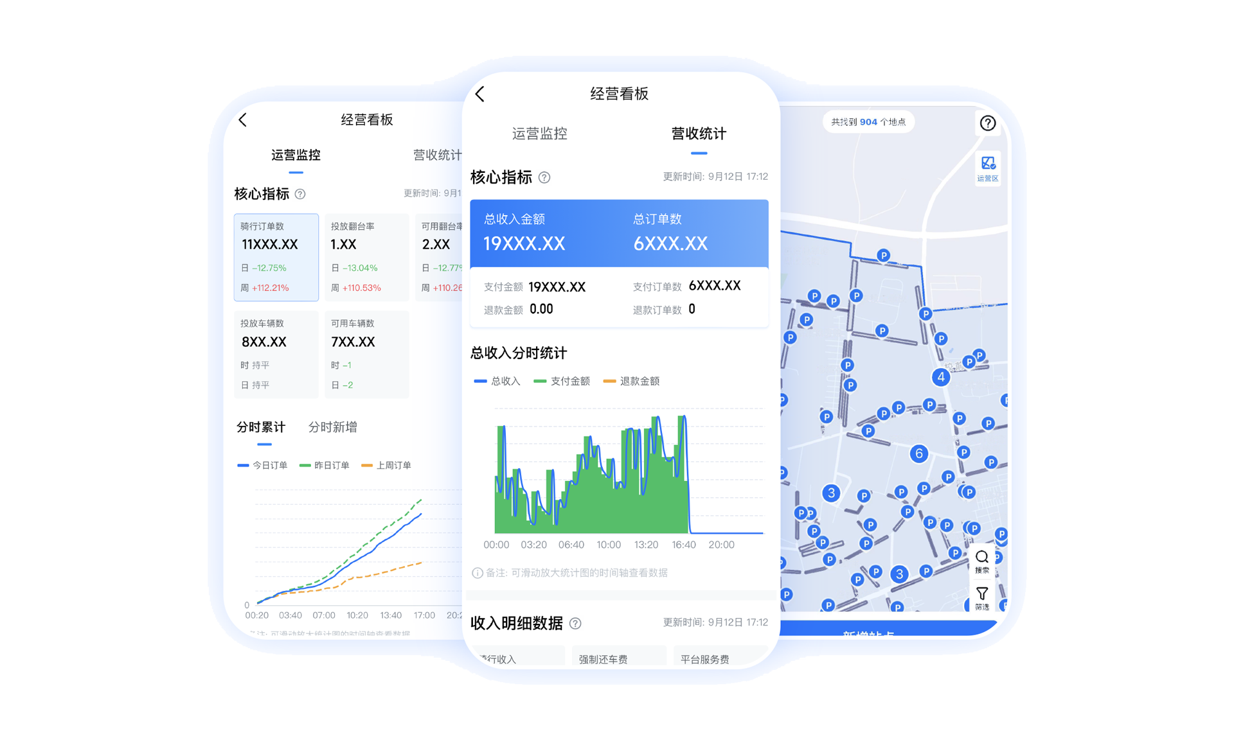This screenshot has width=1234, height=740.
Task: Toggle the 昨日订单 legend series
Action: pos(325,465)
